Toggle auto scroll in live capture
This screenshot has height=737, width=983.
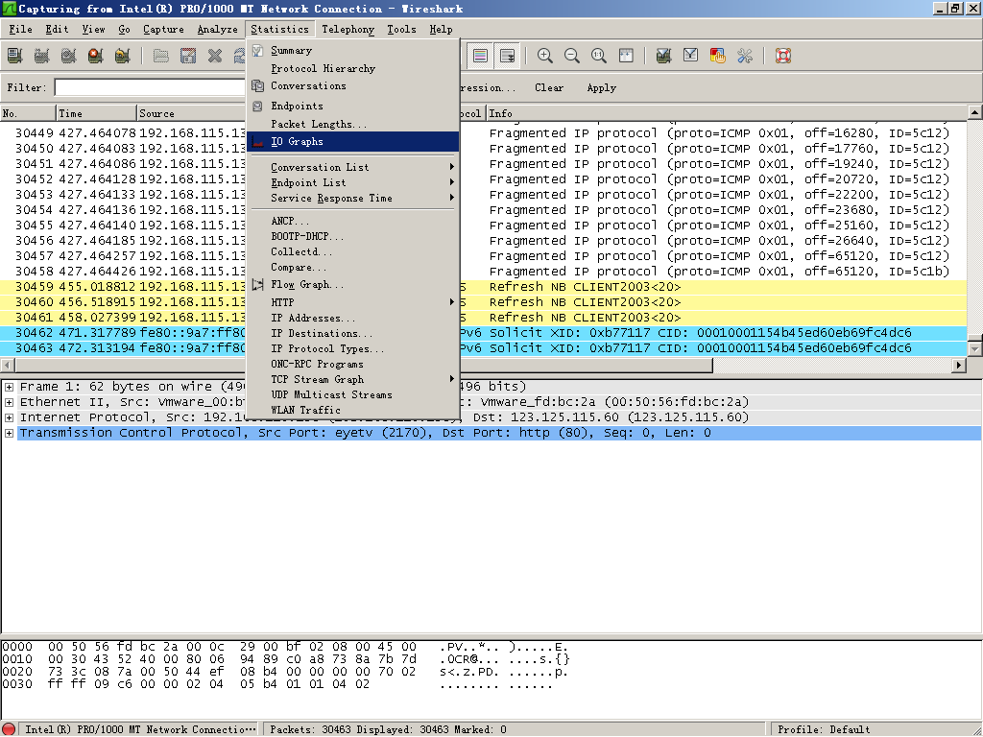point(507,56)
